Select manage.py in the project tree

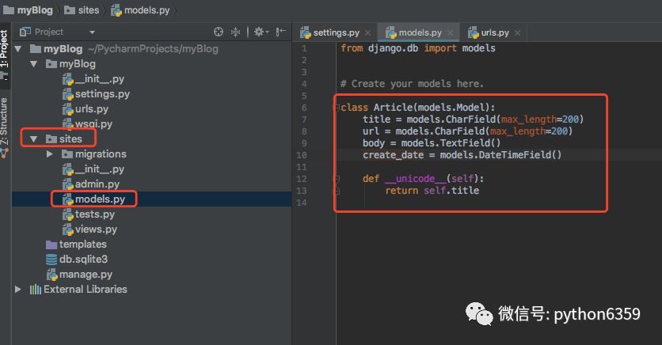(86, 275)
